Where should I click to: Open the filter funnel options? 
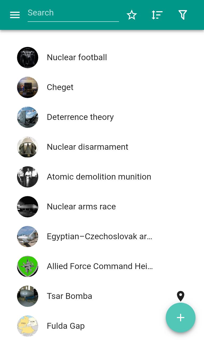point(183,15)
